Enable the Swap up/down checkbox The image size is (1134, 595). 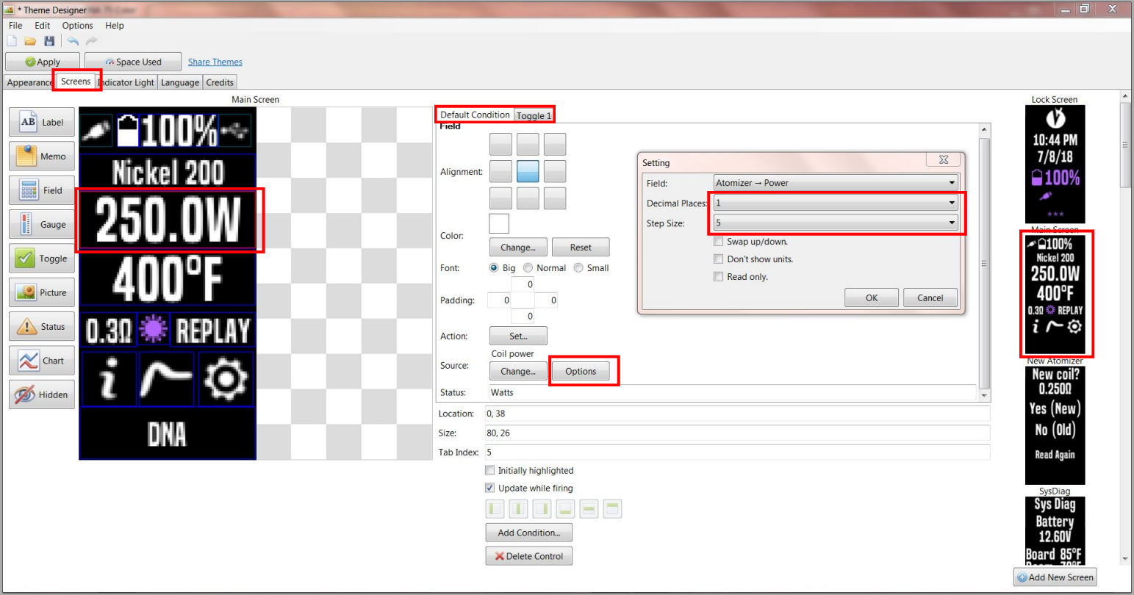pyautogui.click(x=719, y=242)
